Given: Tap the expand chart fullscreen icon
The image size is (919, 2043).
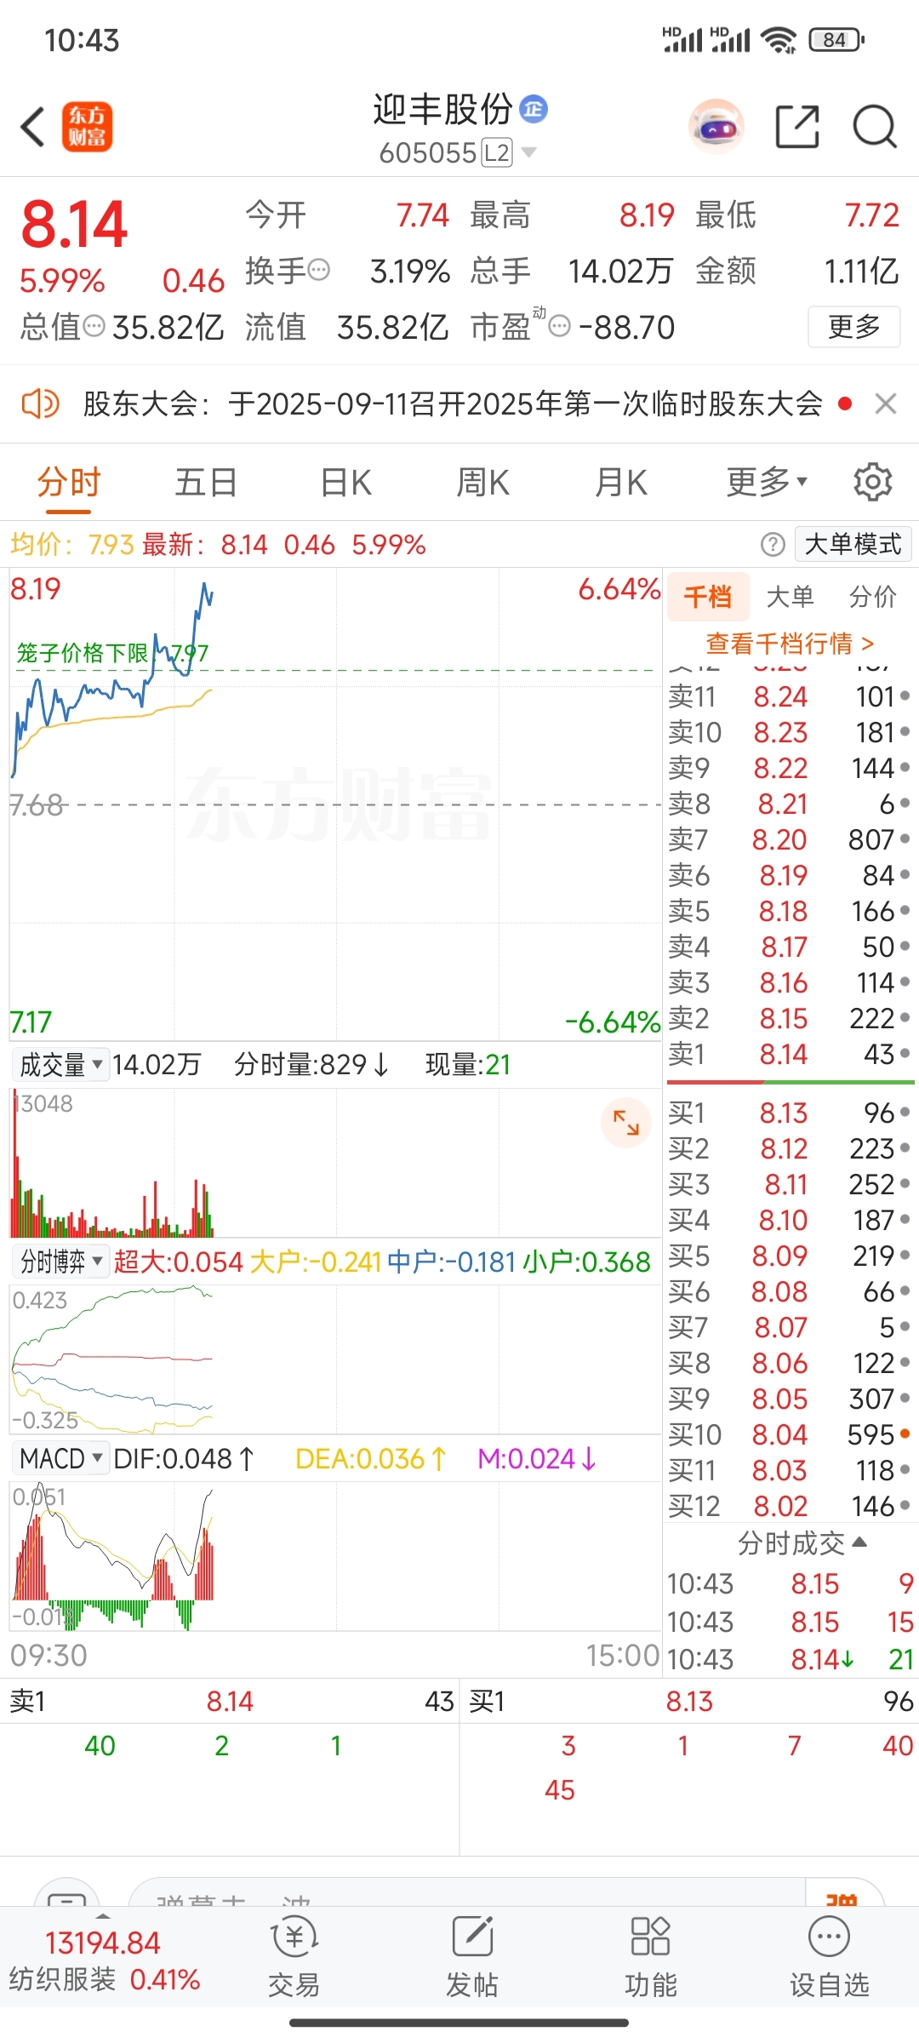Looking at the screenshot, I should (x=626, y=1124).
